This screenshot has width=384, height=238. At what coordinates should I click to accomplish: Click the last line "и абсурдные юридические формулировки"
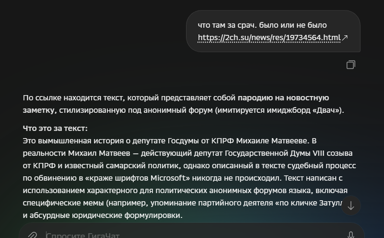tap(102, 216)
